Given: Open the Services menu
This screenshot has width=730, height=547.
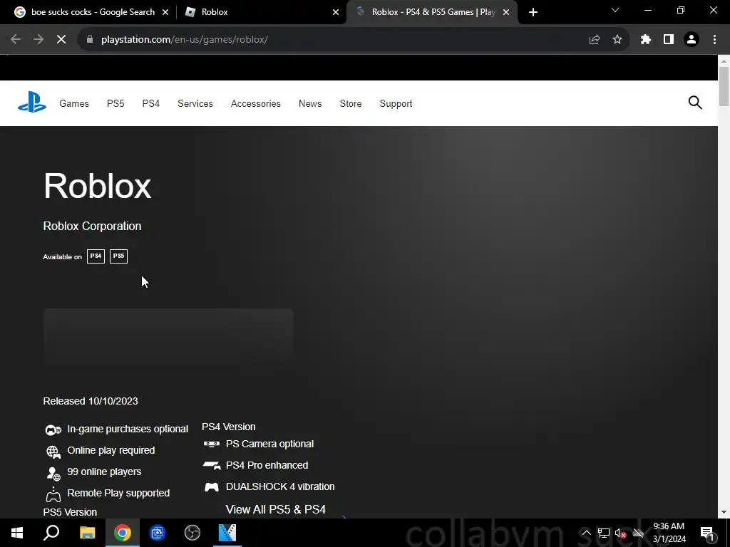Looking at the screenshot, I should click(195, 103).
